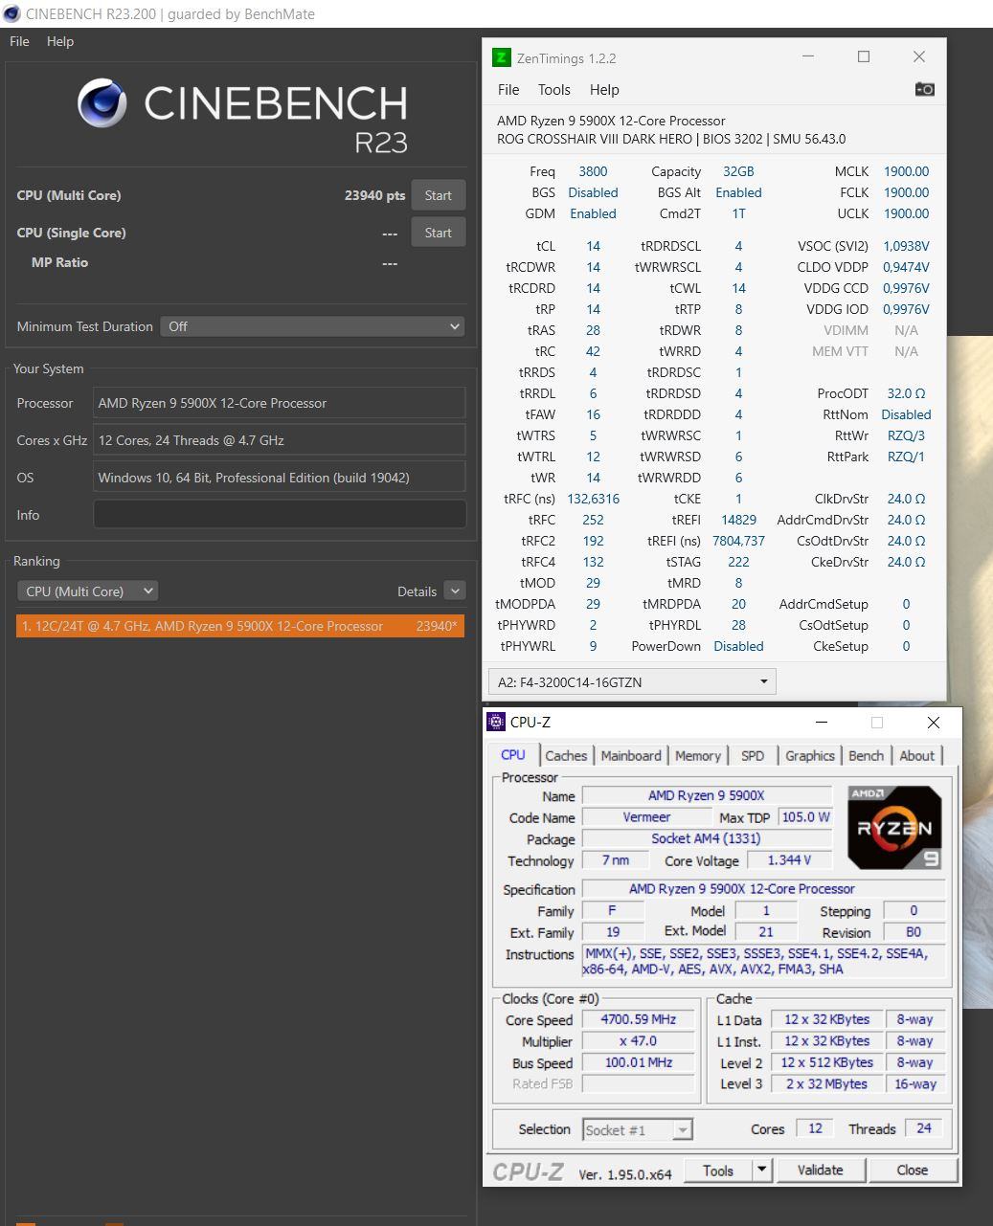Click the Core Voltage value 1.344 V

(x=789, y=860)
